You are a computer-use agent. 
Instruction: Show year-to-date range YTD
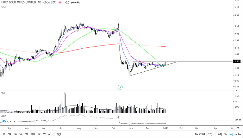coord(33,134)
